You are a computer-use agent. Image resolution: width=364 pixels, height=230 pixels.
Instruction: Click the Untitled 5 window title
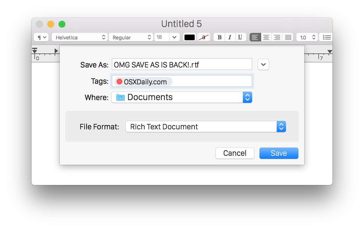181,24
